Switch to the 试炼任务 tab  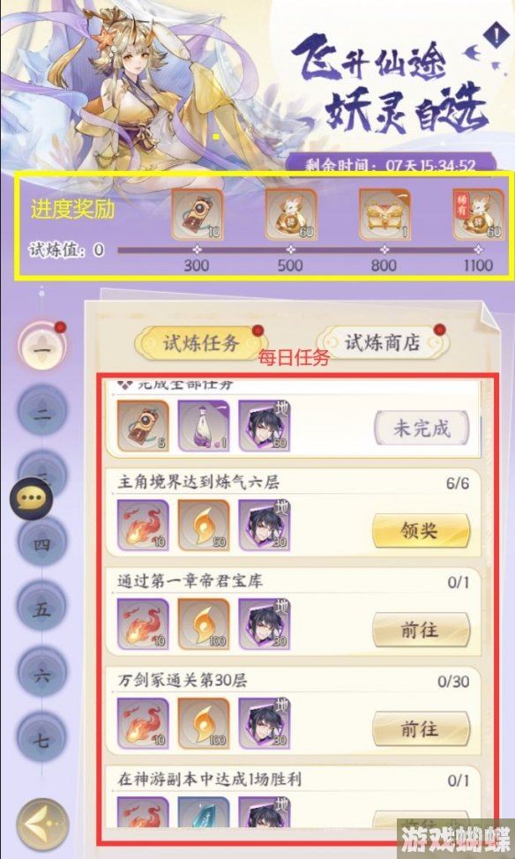click(x=201, y=343)
